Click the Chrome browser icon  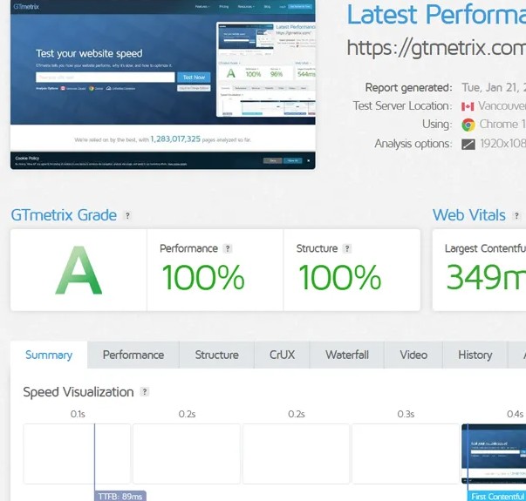coord(468,125)
